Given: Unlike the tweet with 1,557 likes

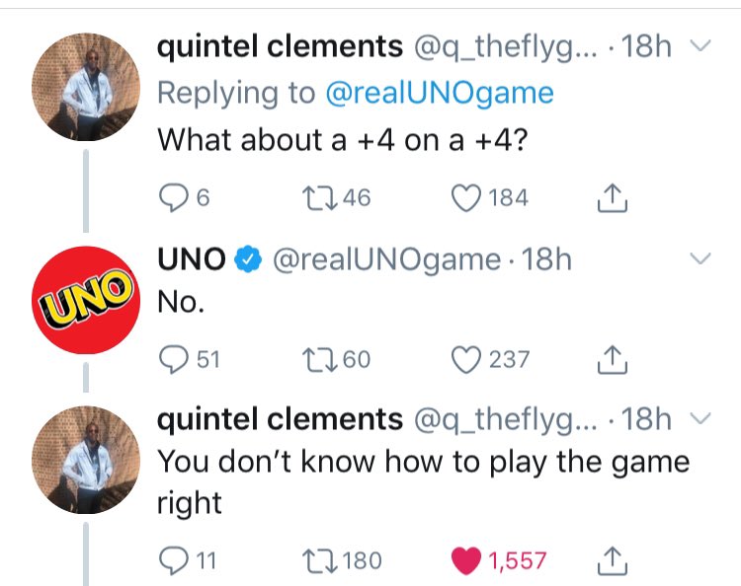Looking at the screenshot, I should click(465, 561).
